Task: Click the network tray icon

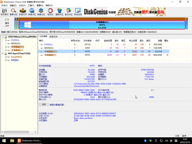Action: [x=161, y=141]
